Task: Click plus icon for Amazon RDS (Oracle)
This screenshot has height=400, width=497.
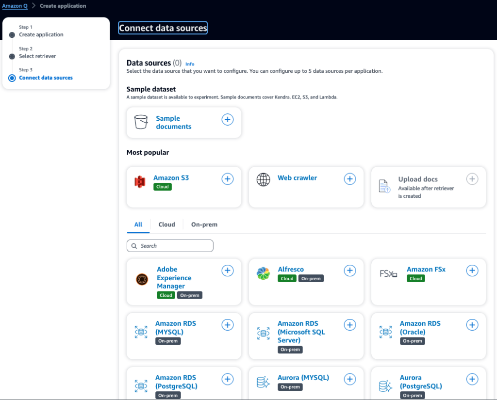Action: coord(472,325)
